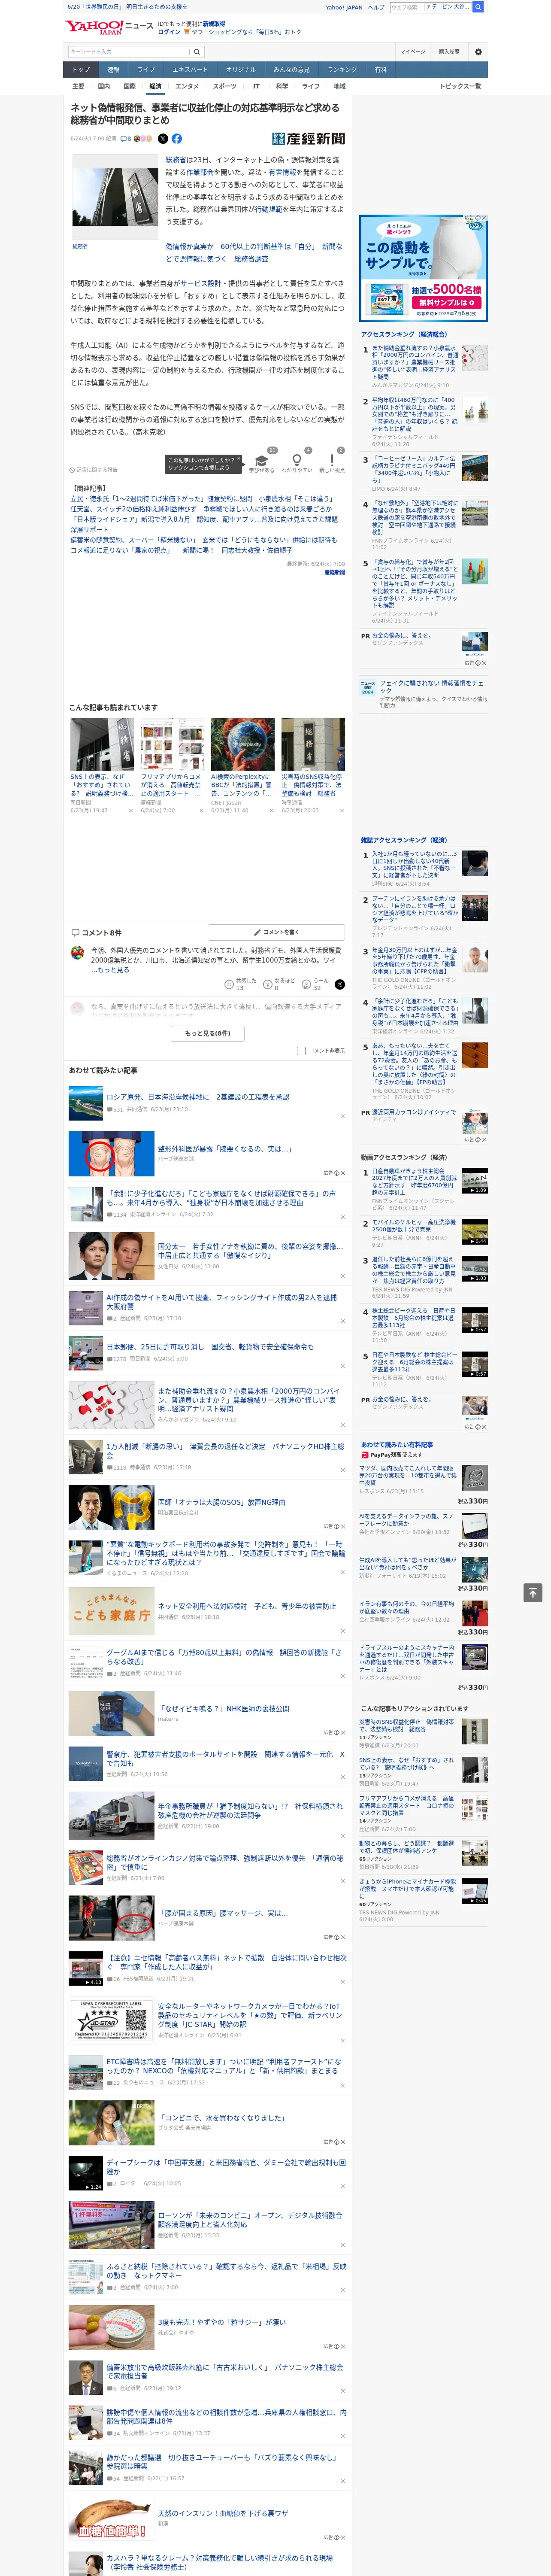Select エンタメ category
This screenshot has width=551, height=2576.
(187, 86)
